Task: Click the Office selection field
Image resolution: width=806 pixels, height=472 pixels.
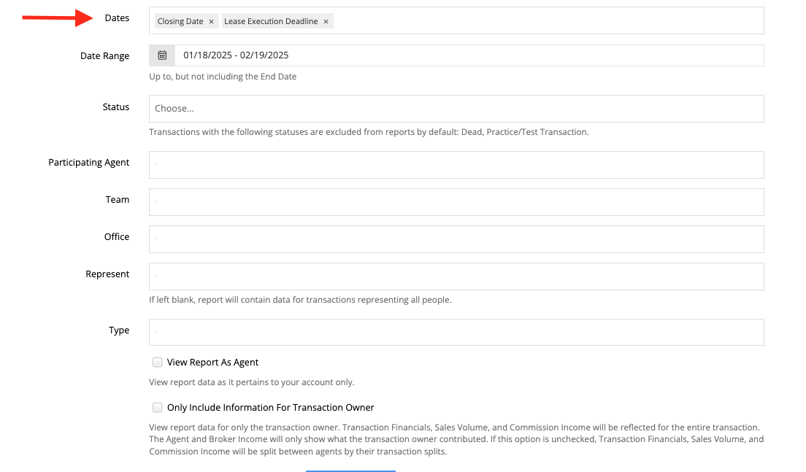Action: tap(456, 239)
